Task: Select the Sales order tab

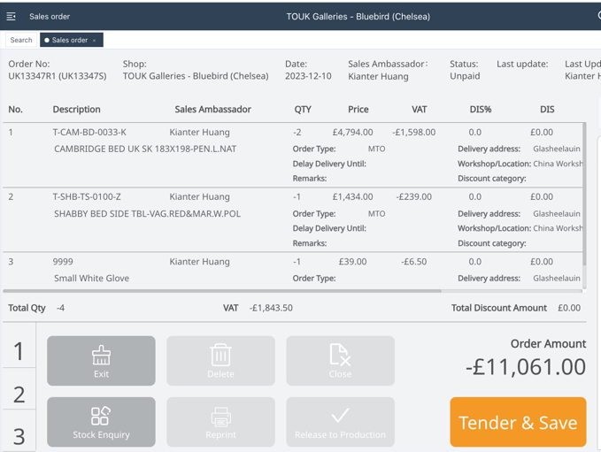Action: pos(69,40)
